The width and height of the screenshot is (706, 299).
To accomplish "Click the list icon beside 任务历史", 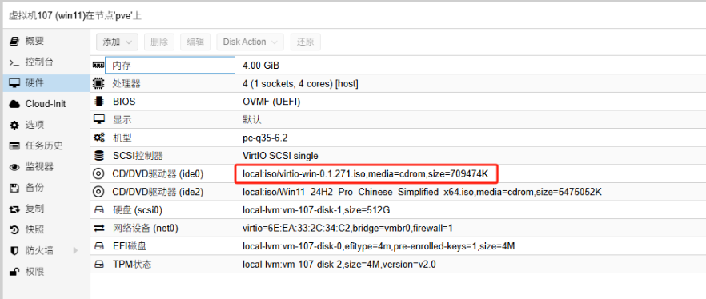I will pyautogui.click(x=14, y=146).
